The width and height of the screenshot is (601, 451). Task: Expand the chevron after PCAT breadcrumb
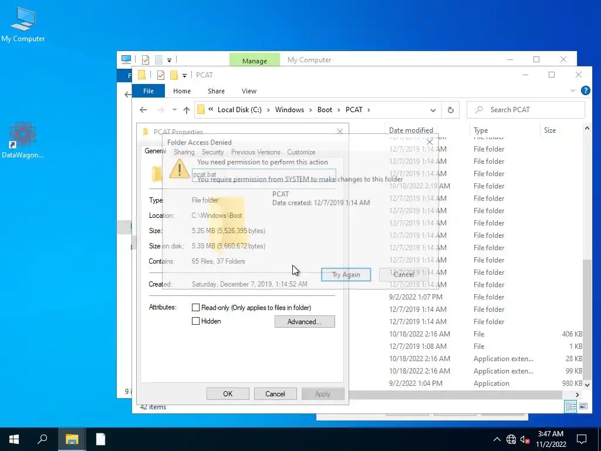point(369,110)
